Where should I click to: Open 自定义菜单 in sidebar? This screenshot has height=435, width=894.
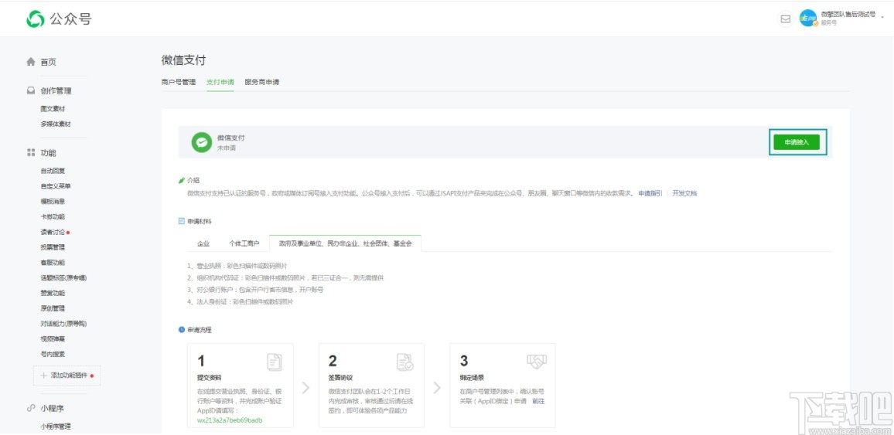(56, 186)
